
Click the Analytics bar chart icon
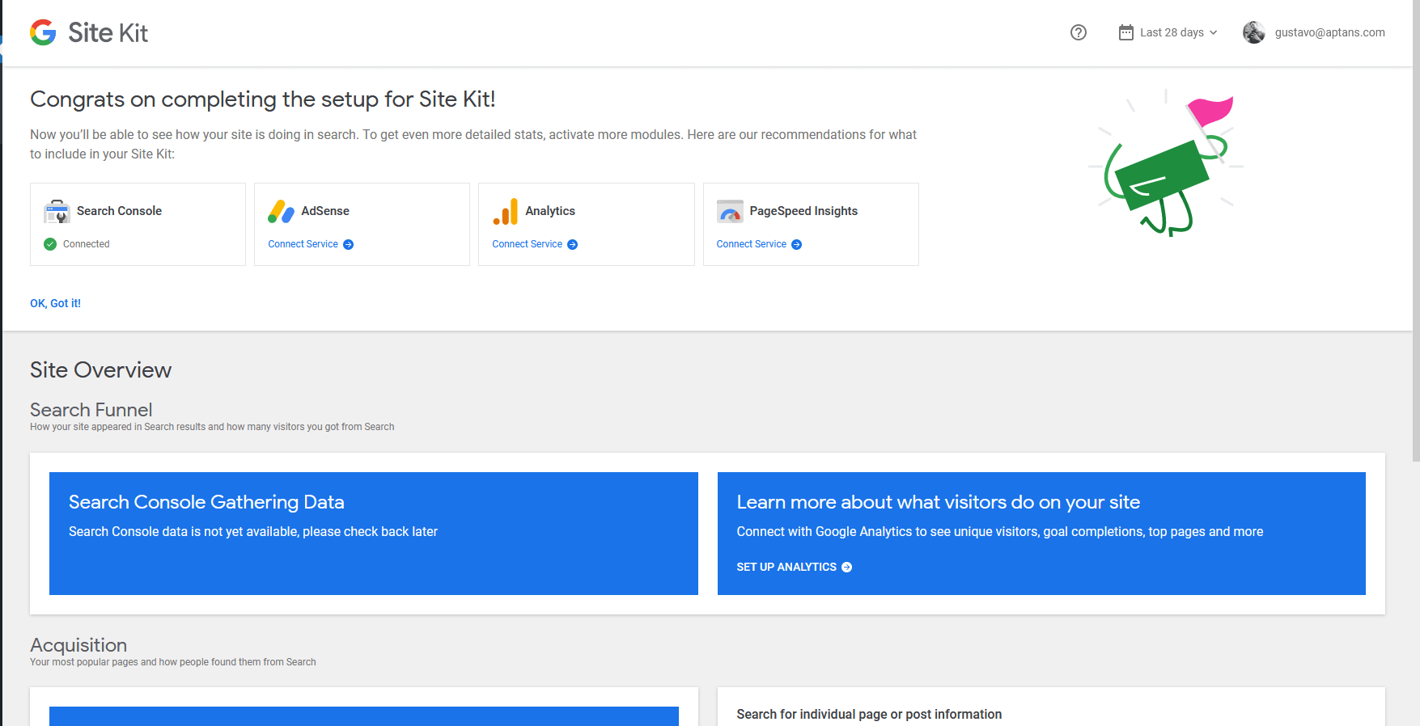(505, 212)
